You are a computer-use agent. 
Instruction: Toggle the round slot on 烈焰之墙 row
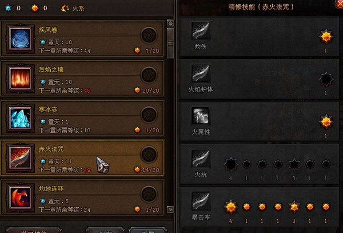(x=149, y=75)
